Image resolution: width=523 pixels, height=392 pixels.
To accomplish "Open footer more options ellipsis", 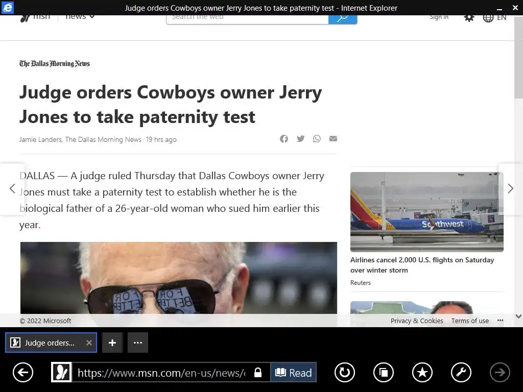I will 500,321.
